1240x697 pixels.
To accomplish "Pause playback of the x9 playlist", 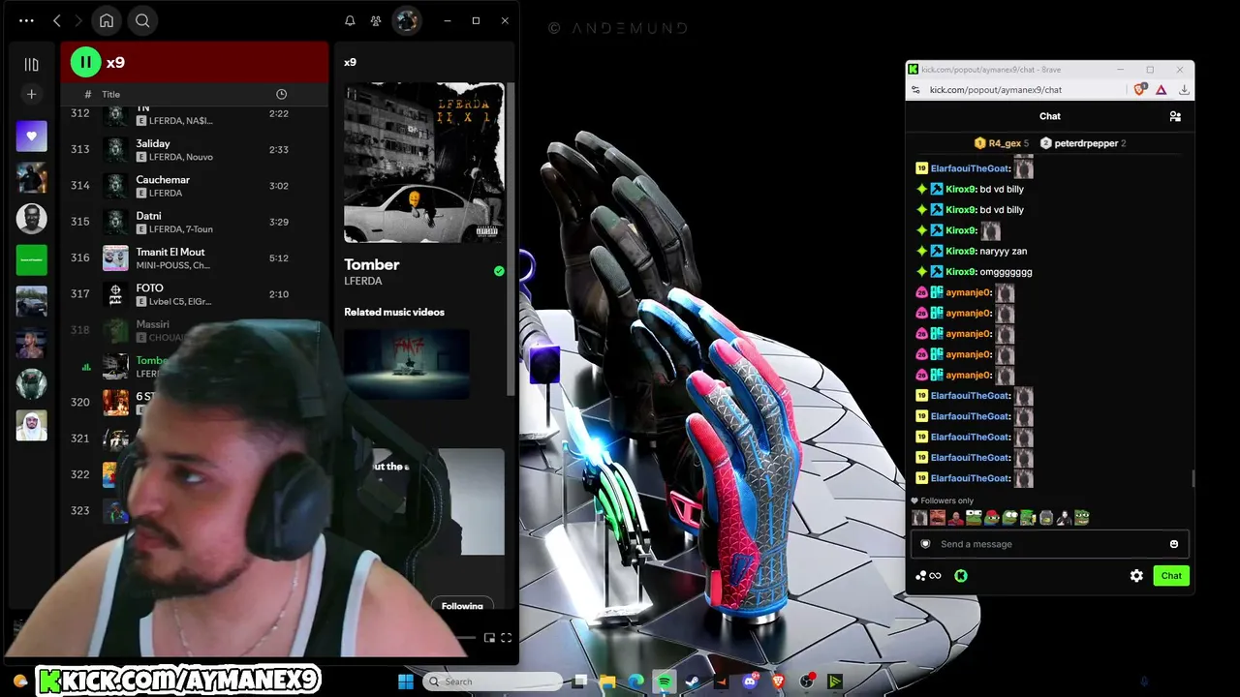I will (85, 63).
